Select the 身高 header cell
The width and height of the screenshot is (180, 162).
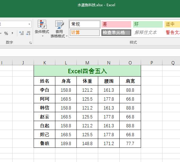click(66, 81)
